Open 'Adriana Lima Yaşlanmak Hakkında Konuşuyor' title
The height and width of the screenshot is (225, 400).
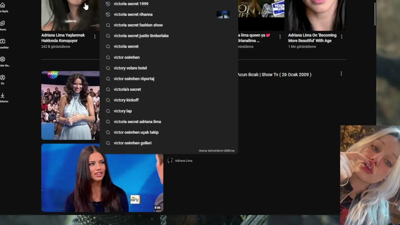[63, 38]
